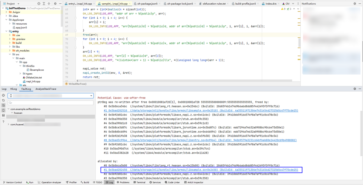Open Project panel settings gear
363x185 pixels.
tap(55, 4)
